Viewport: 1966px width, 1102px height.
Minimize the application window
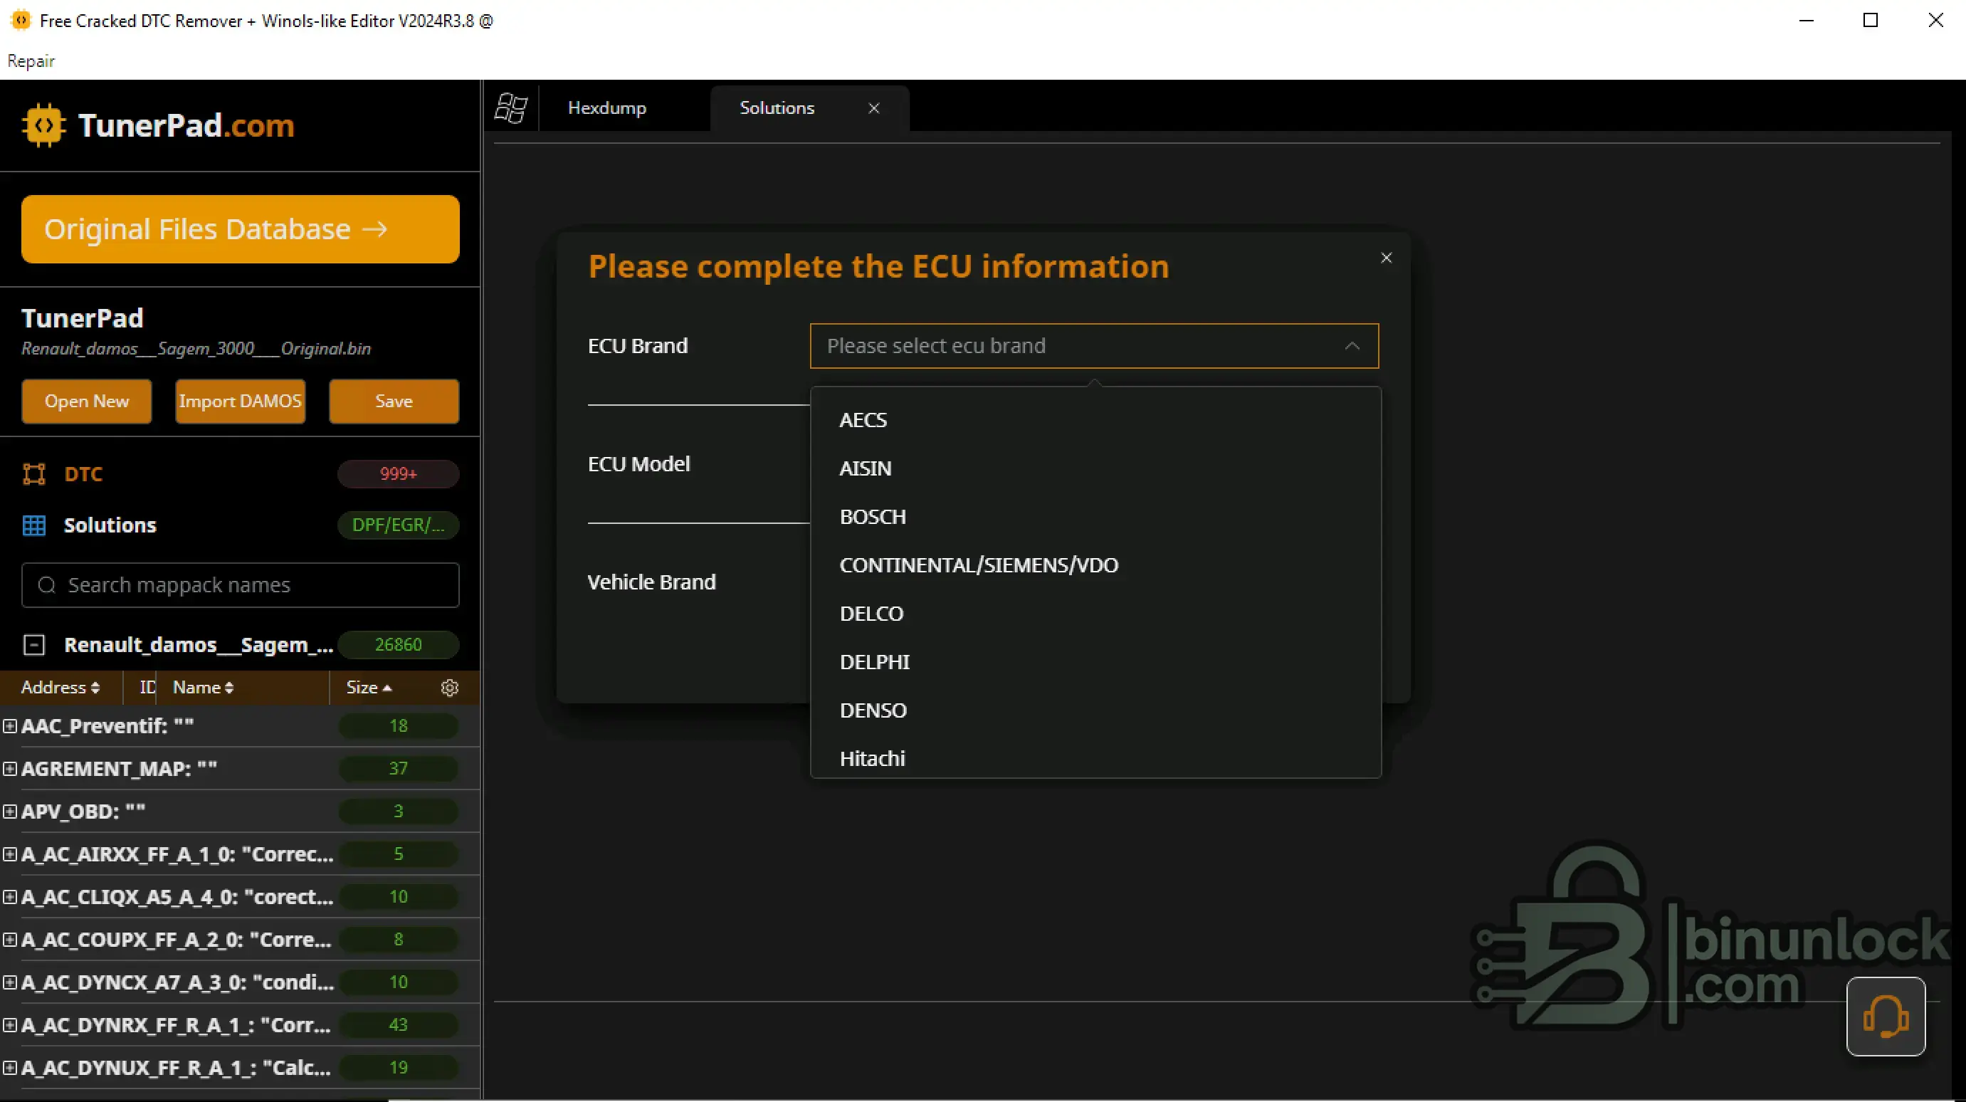[x=1806, y=21]
